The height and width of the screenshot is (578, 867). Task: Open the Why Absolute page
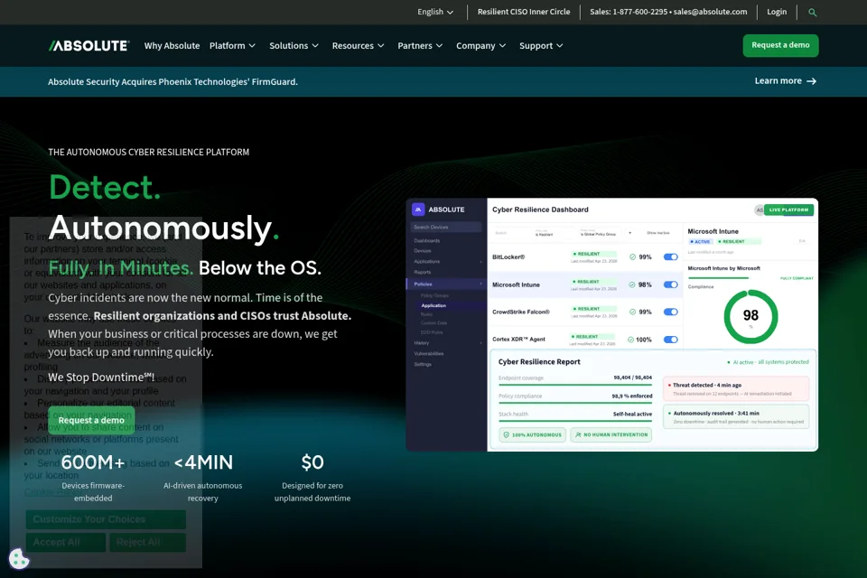point(172,46)
